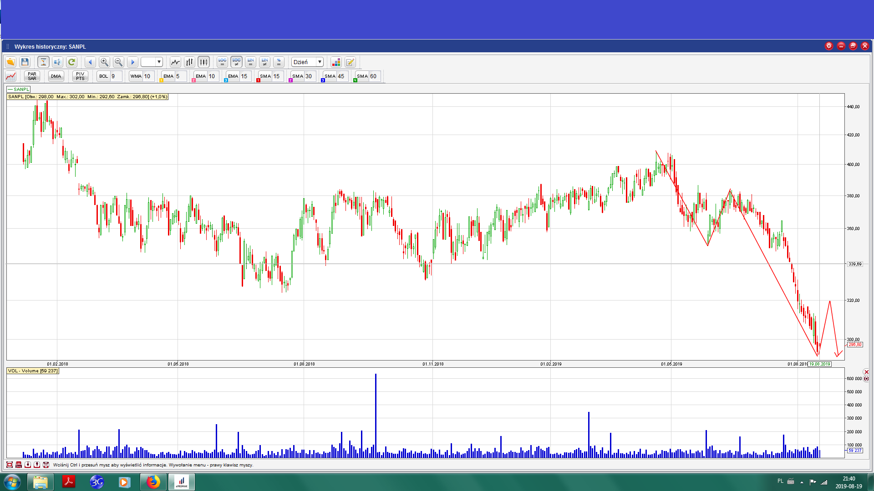The width and height of the screenshot is (874, 491).
Task: Close the volume panel with red X
Action: point(866,372)
